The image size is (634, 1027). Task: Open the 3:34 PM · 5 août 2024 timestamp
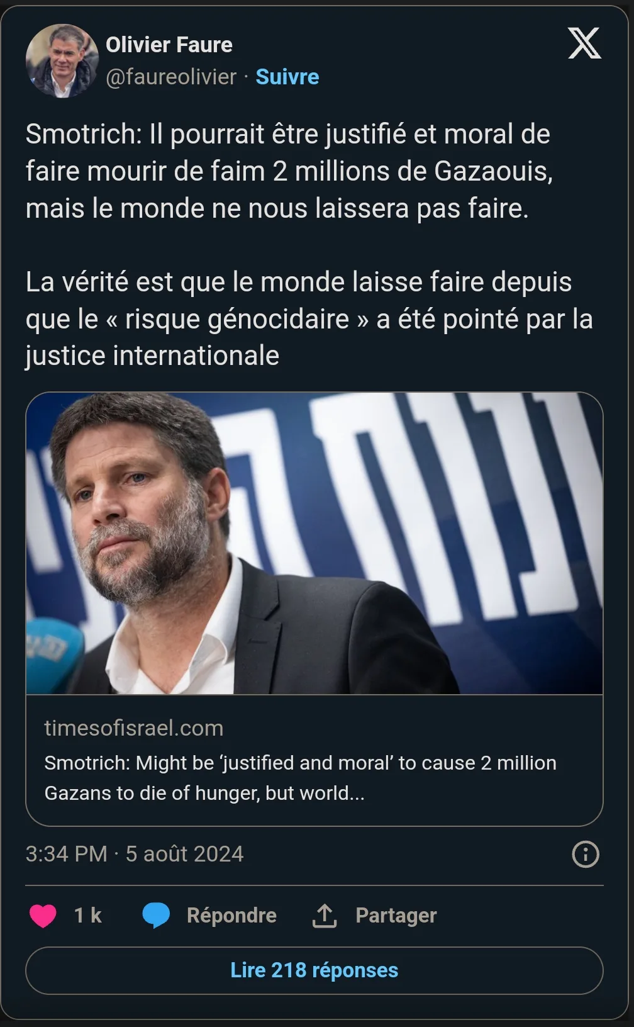tap(135, 854)
